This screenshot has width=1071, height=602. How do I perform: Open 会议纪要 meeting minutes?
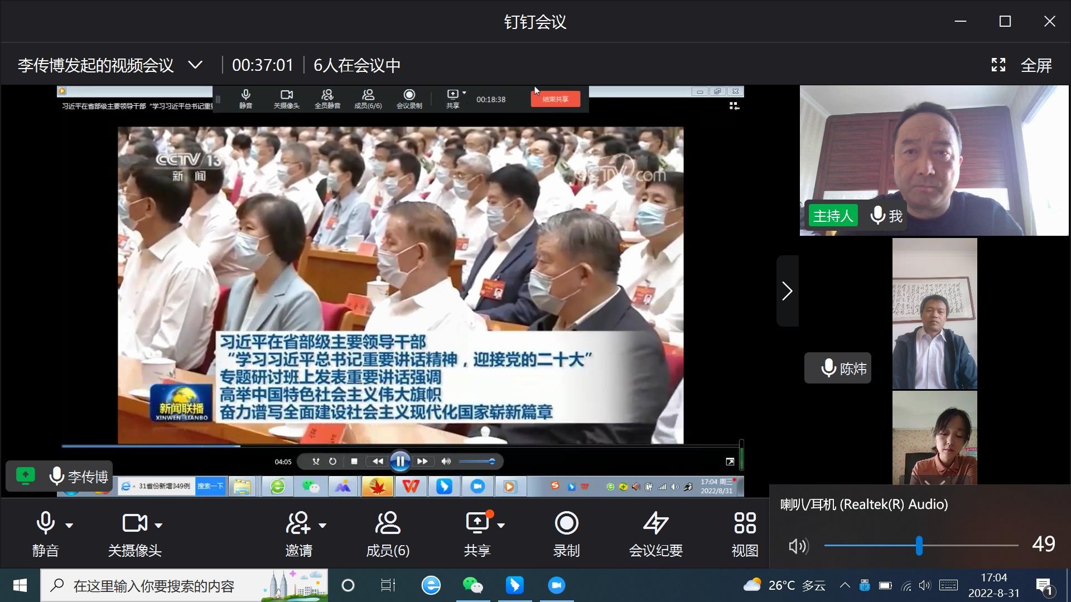pos(655,524)
